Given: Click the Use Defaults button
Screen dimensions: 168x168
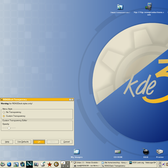Looking at the screenshot, I should click(x=23, y=142).
